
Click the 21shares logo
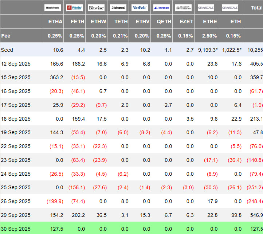coord(118,8)
